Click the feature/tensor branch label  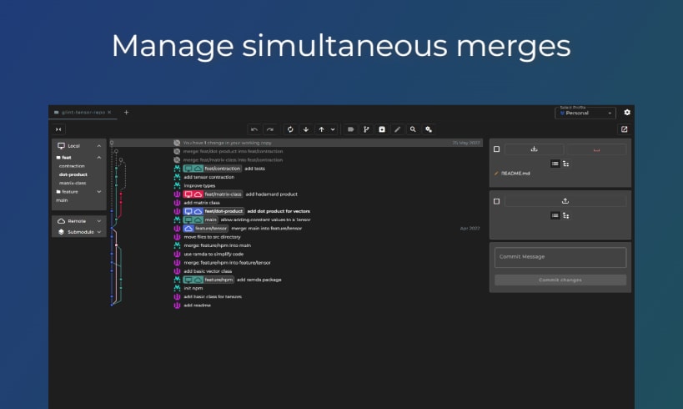pyautogui.click(x=206, y=228)
